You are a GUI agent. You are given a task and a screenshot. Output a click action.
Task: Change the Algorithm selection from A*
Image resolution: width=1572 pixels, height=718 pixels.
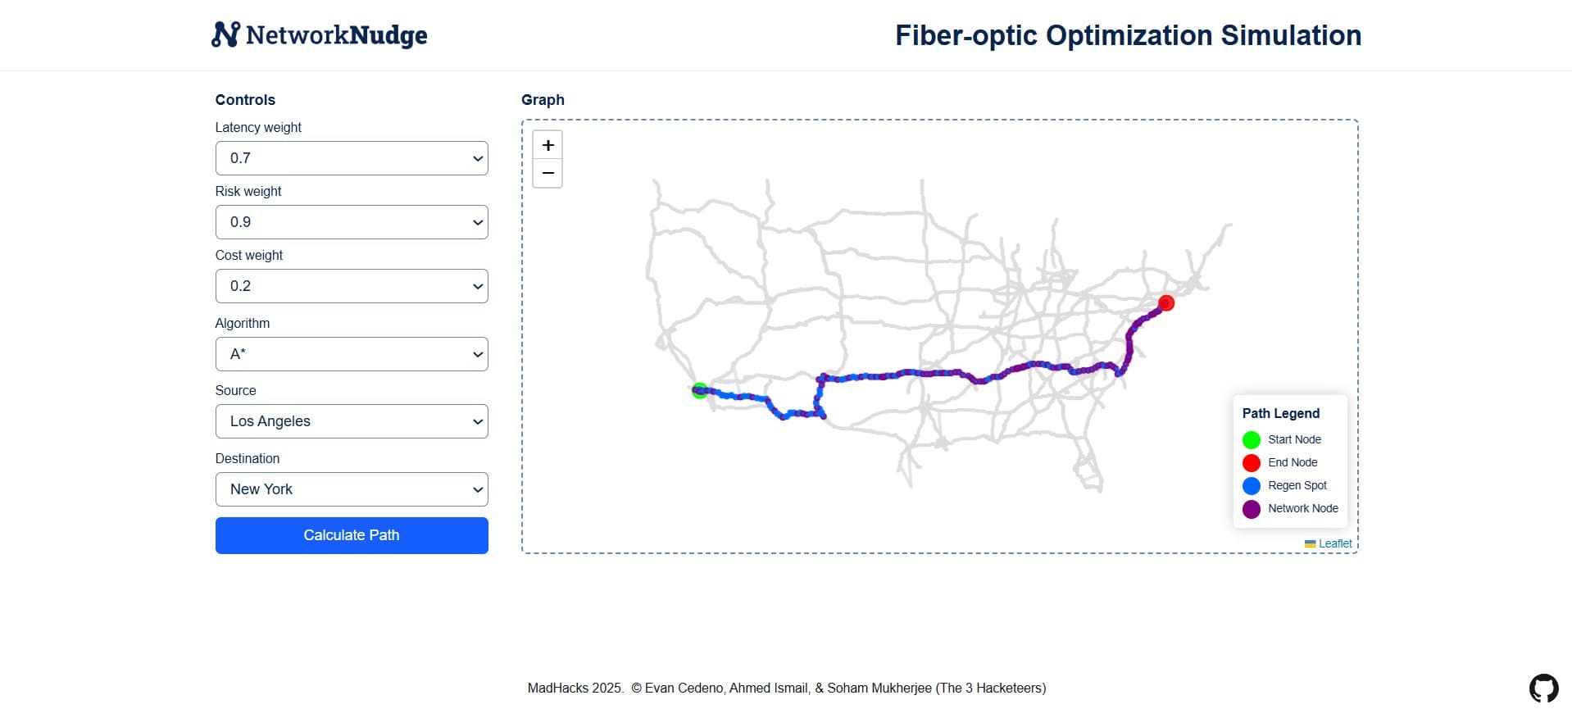(352, 354)
